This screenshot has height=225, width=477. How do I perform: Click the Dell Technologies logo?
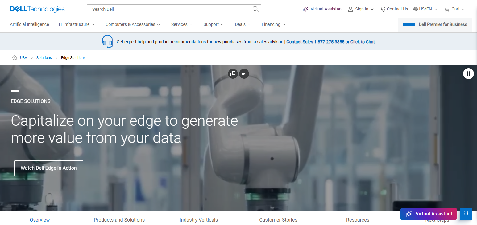(x=37, y=9)
